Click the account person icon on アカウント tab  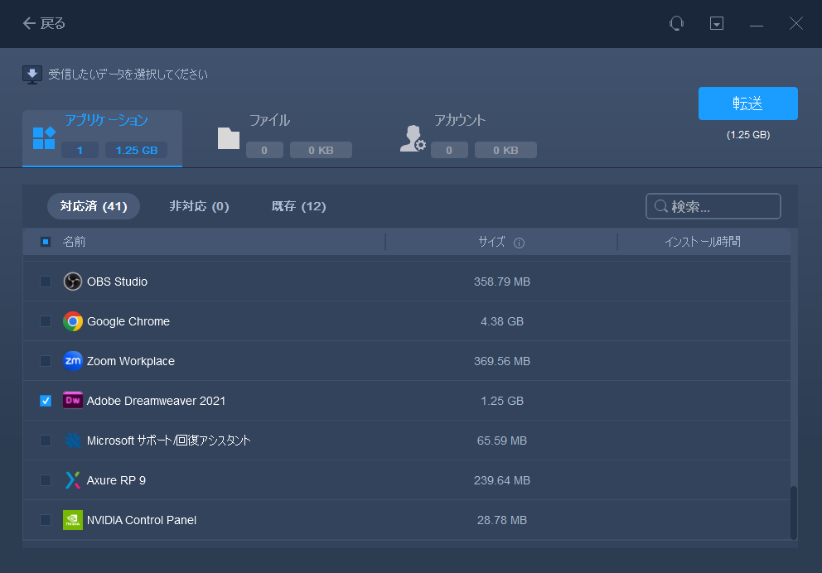point(412,138)
